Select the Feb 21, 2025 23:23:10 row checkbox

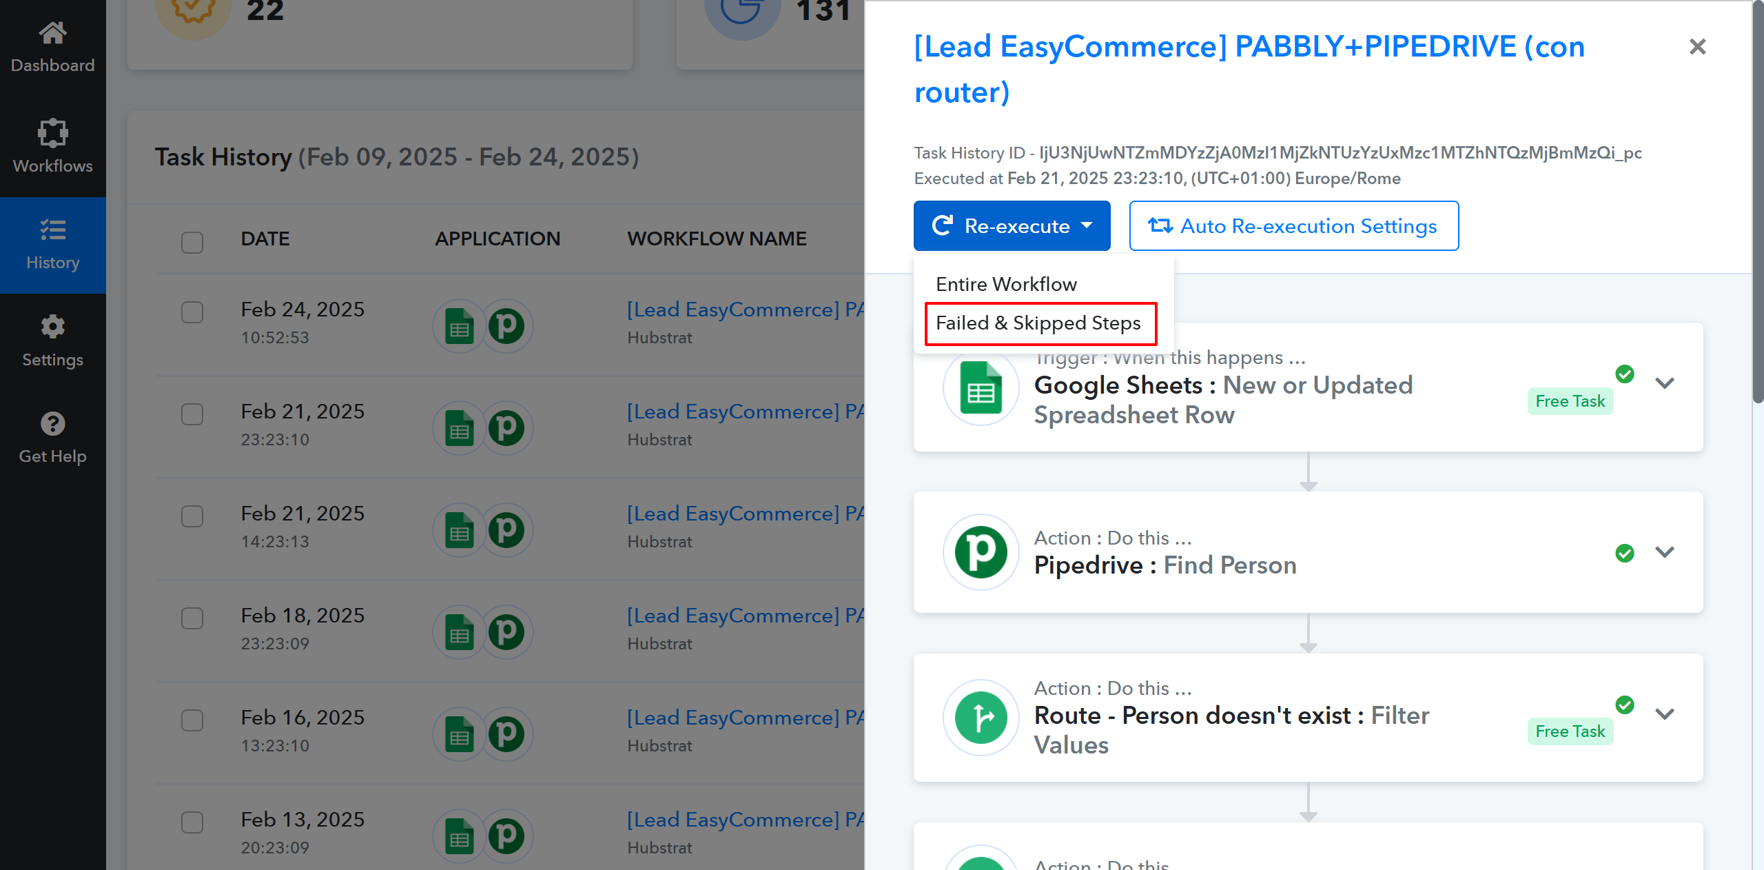(192, 414)
